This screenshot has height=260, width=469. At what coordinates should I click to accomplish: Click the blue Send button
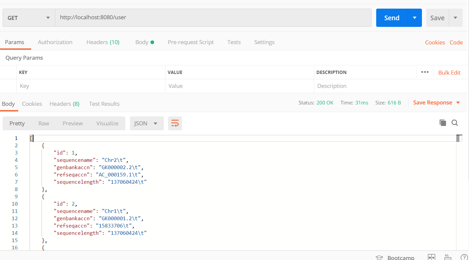point(392,18)
